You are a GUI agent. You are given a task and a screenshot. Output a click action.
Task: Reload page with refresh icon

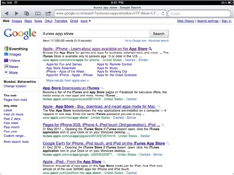[x=163, y=14]
